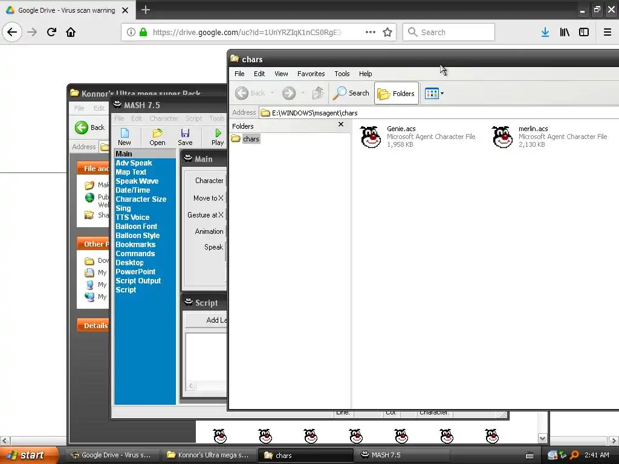Image resolution: width=619 pixels, height=464 pixels.
Task: Open Help menu in chars window
Action: point(365,74)
